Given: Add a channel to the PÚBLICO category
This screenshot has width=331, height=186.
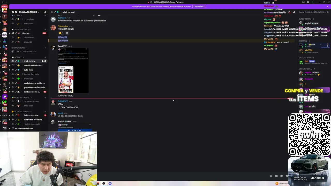Looking at the screenshot, I should click(45, 57).
